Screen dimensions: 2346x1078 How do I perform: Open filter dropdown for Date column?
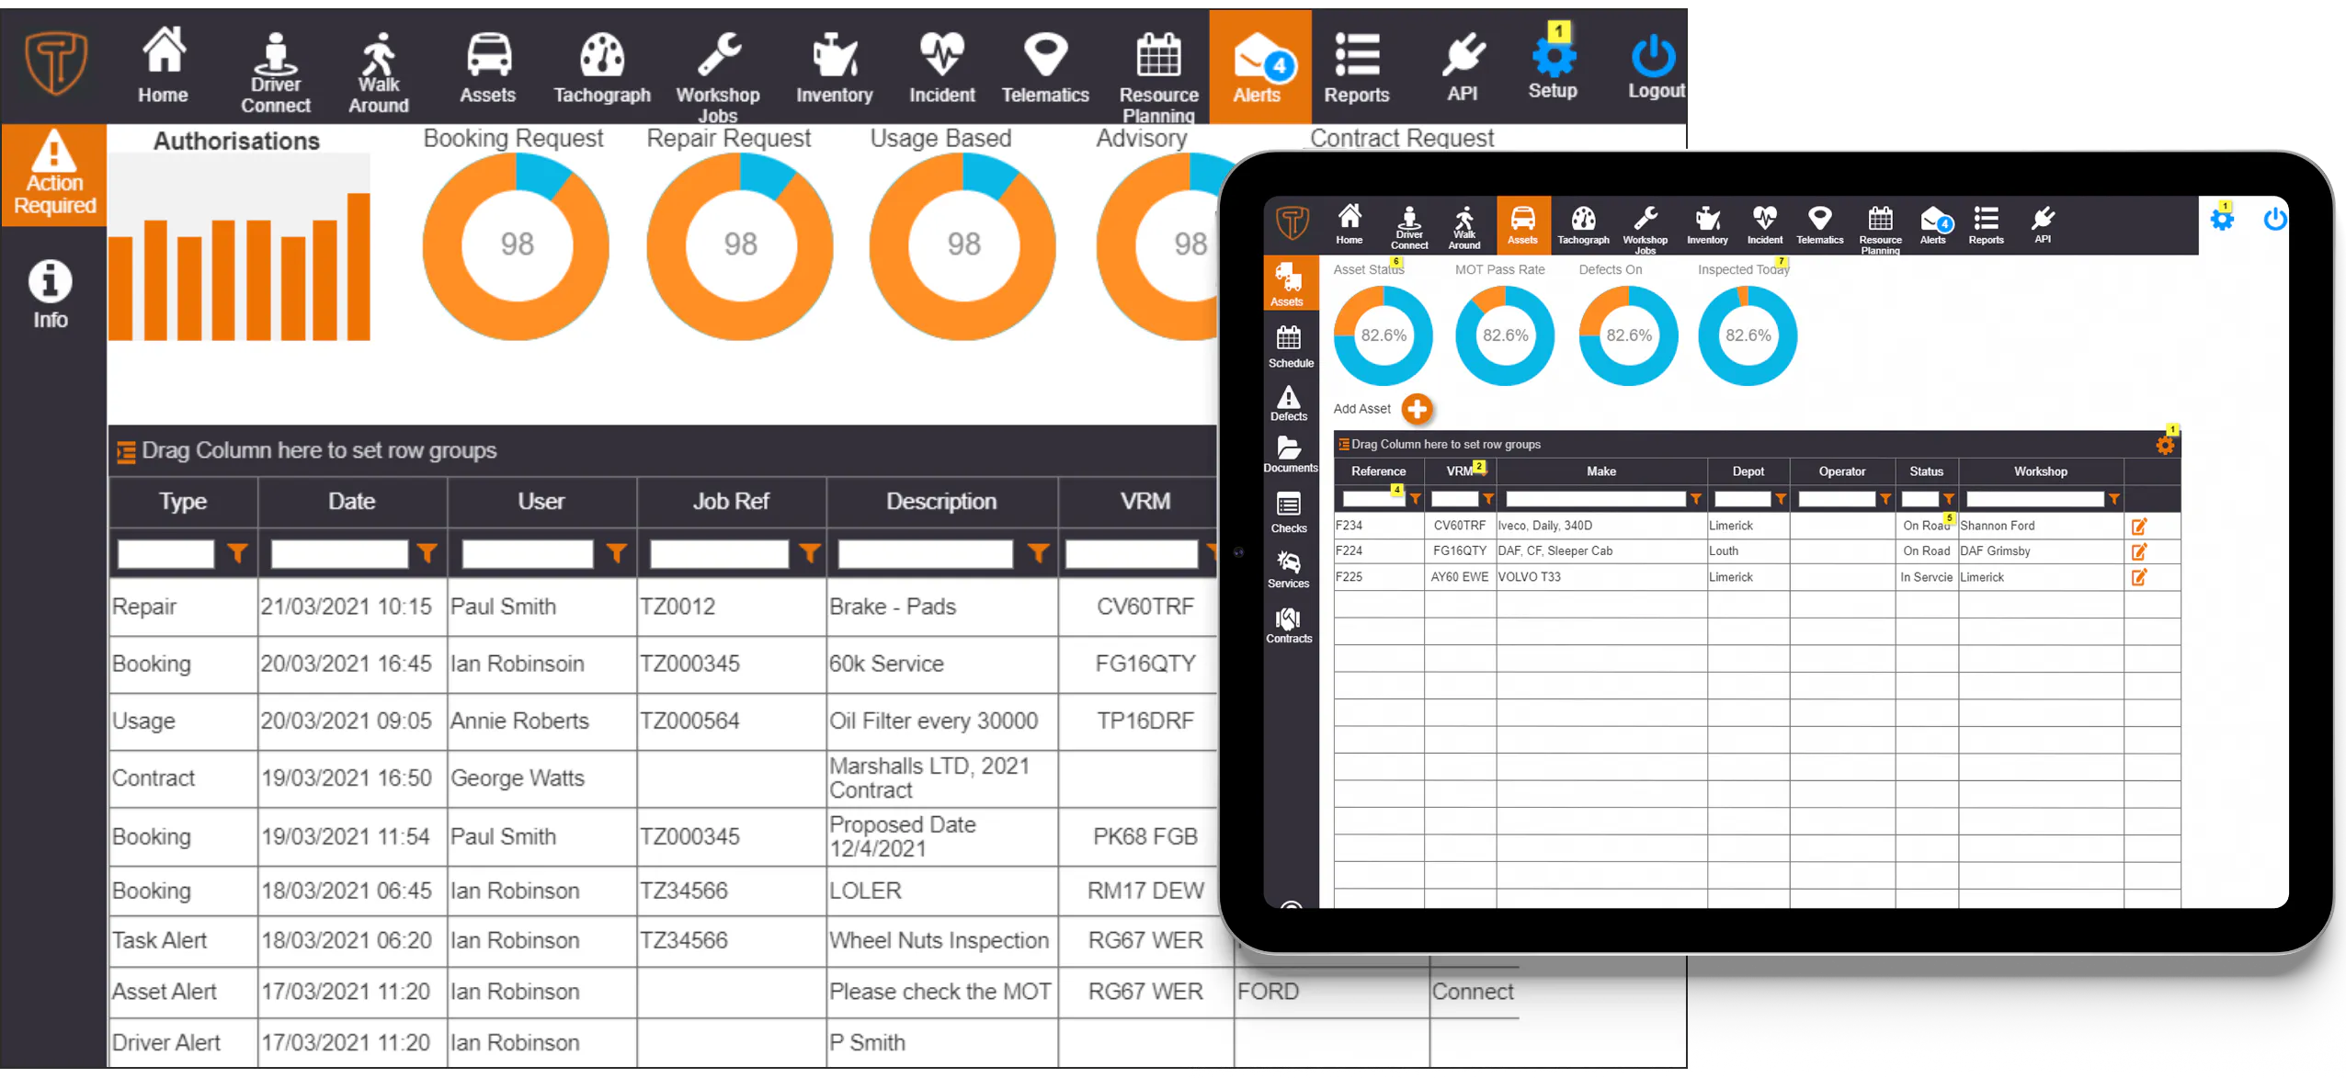427,553
